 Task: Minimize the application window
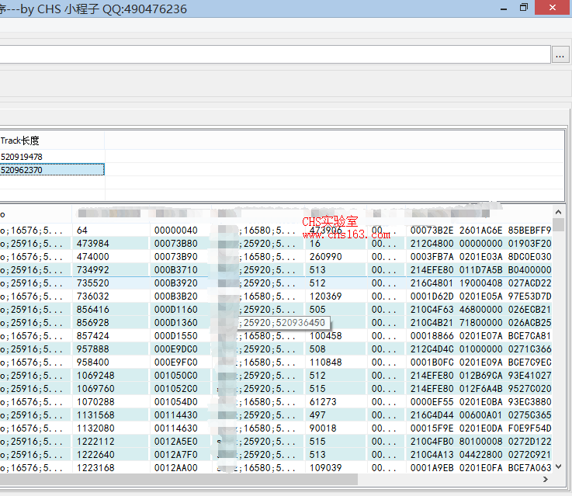pyautogui.click(x=504, y=9)
